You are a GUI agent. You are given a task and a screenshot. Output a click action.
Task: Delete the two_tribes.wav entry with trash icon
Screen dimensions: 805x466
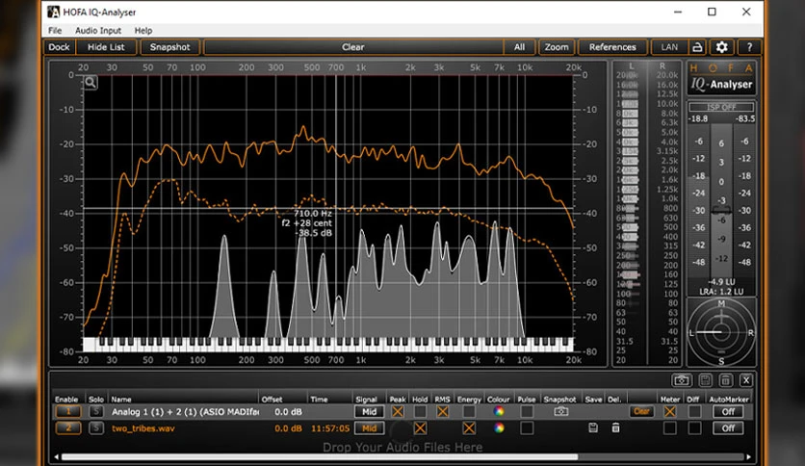click(x=615, y=427)
